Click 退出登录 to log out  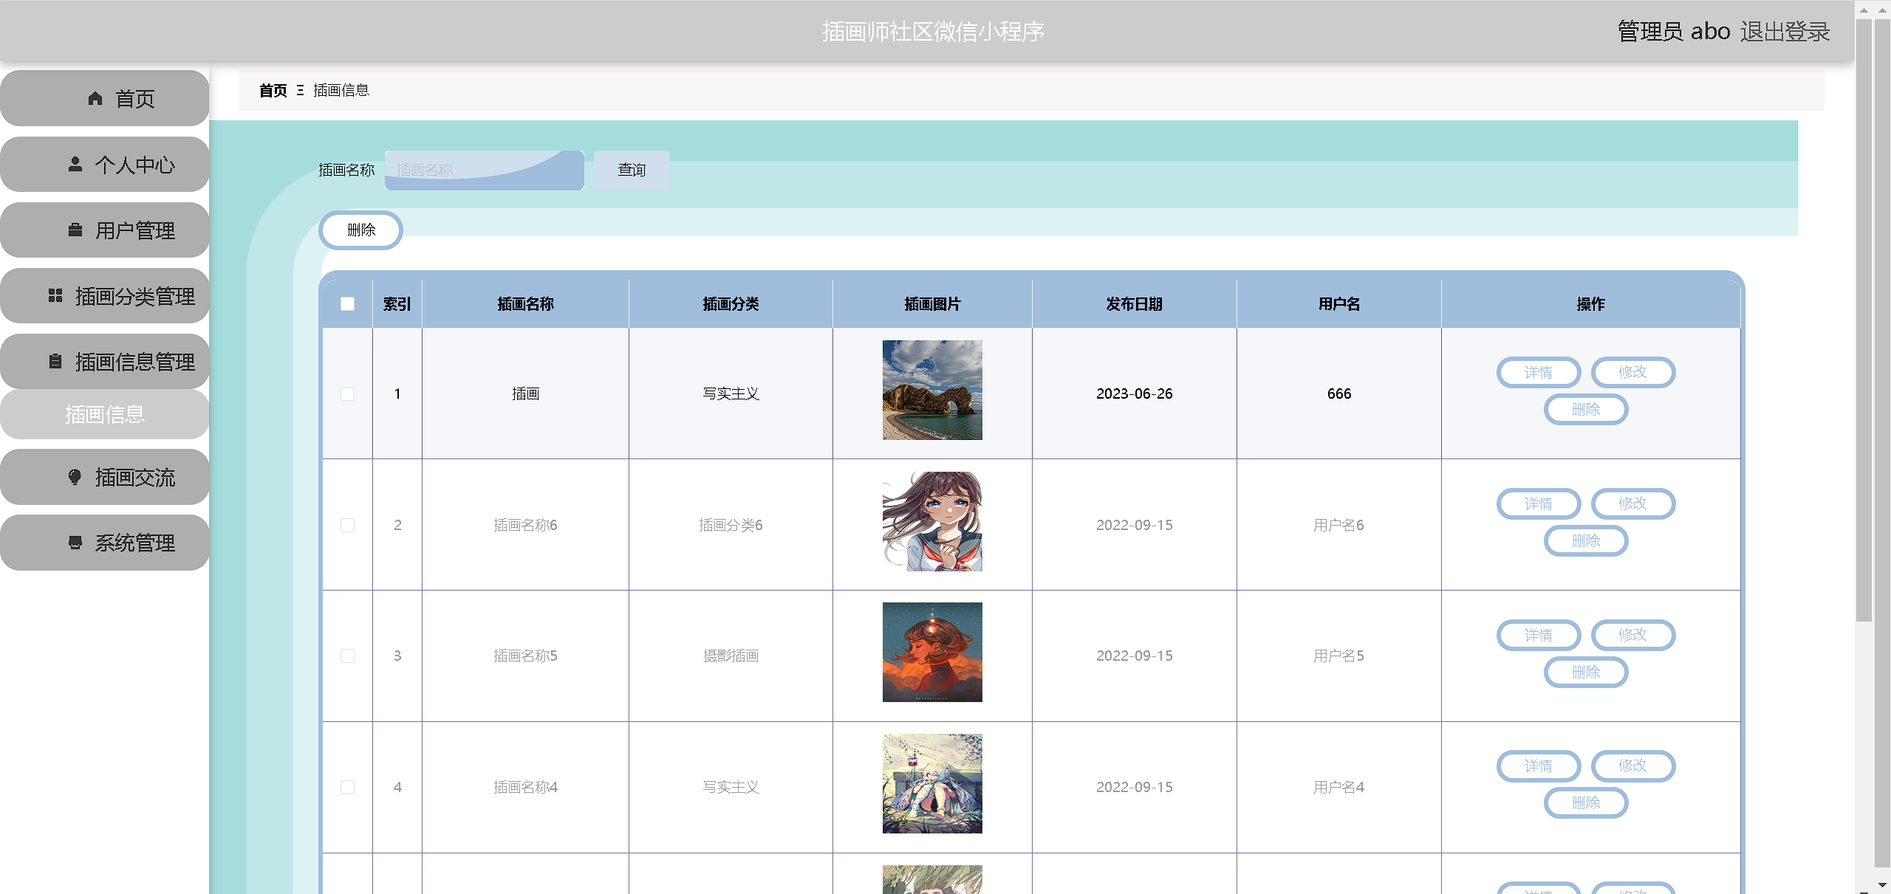click(x=1785, y=31)
